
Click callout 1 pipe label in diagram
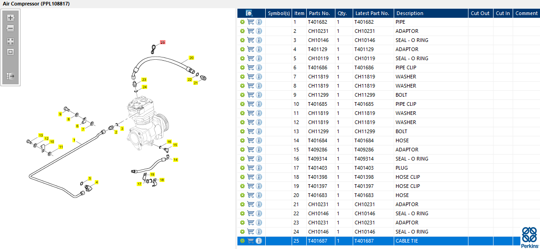(x=74, y=140)
